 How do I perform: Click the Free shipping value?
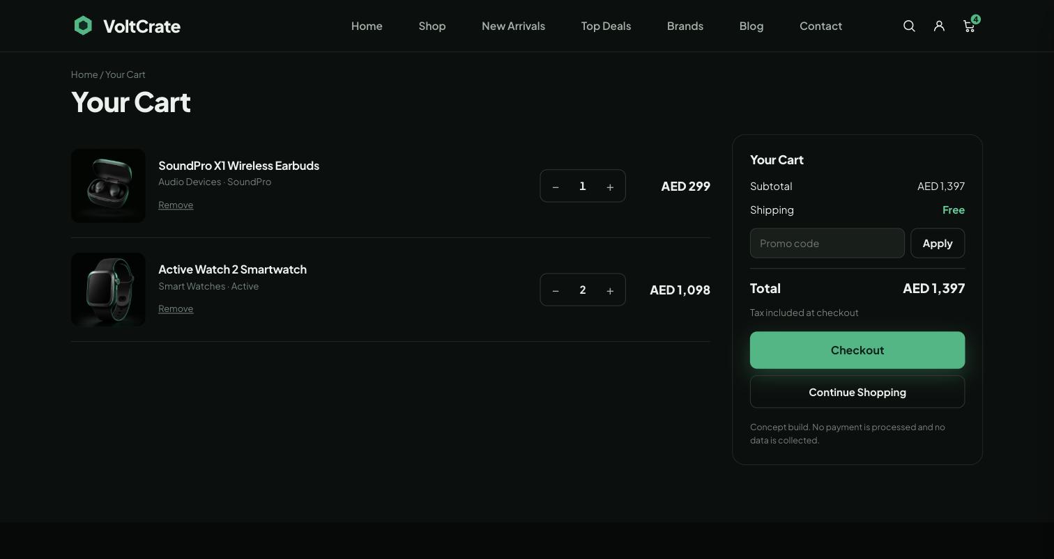[954, 210]
